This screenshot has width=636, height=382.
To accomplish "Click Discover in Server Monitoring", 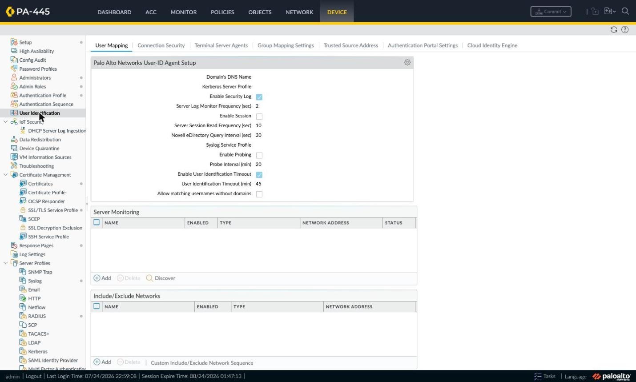I will click(x=161, y=278).
